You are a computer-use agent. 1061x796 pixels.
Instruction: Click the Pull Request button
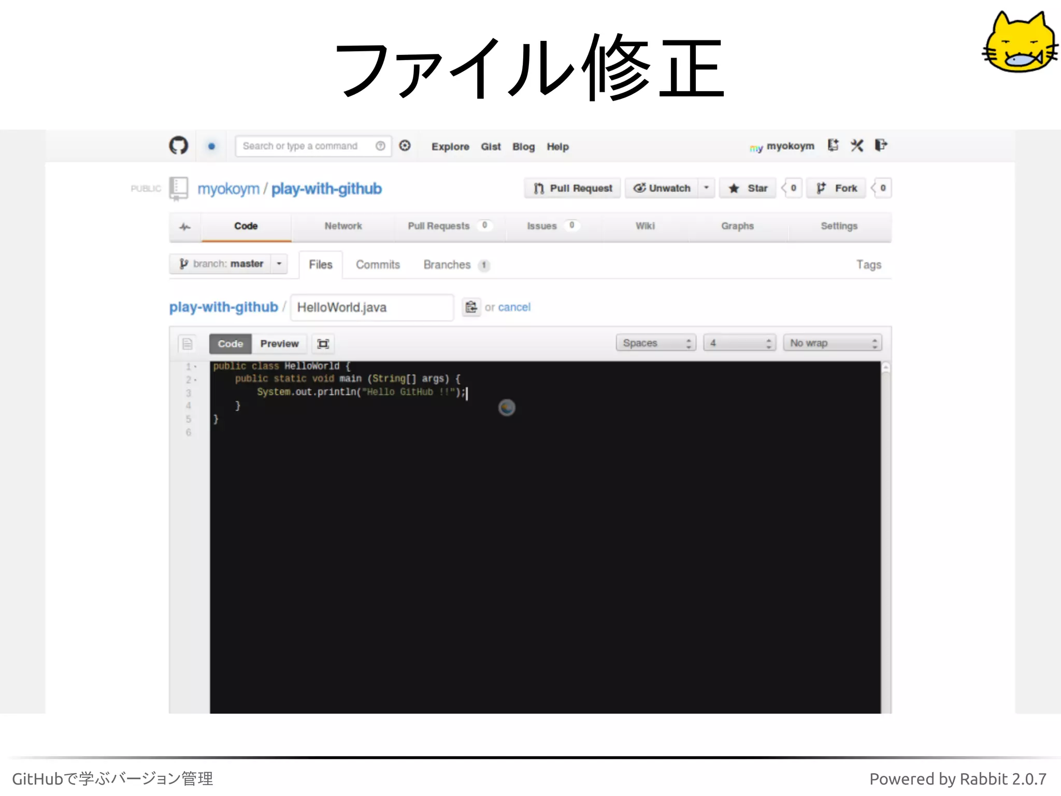click(572, 188)
